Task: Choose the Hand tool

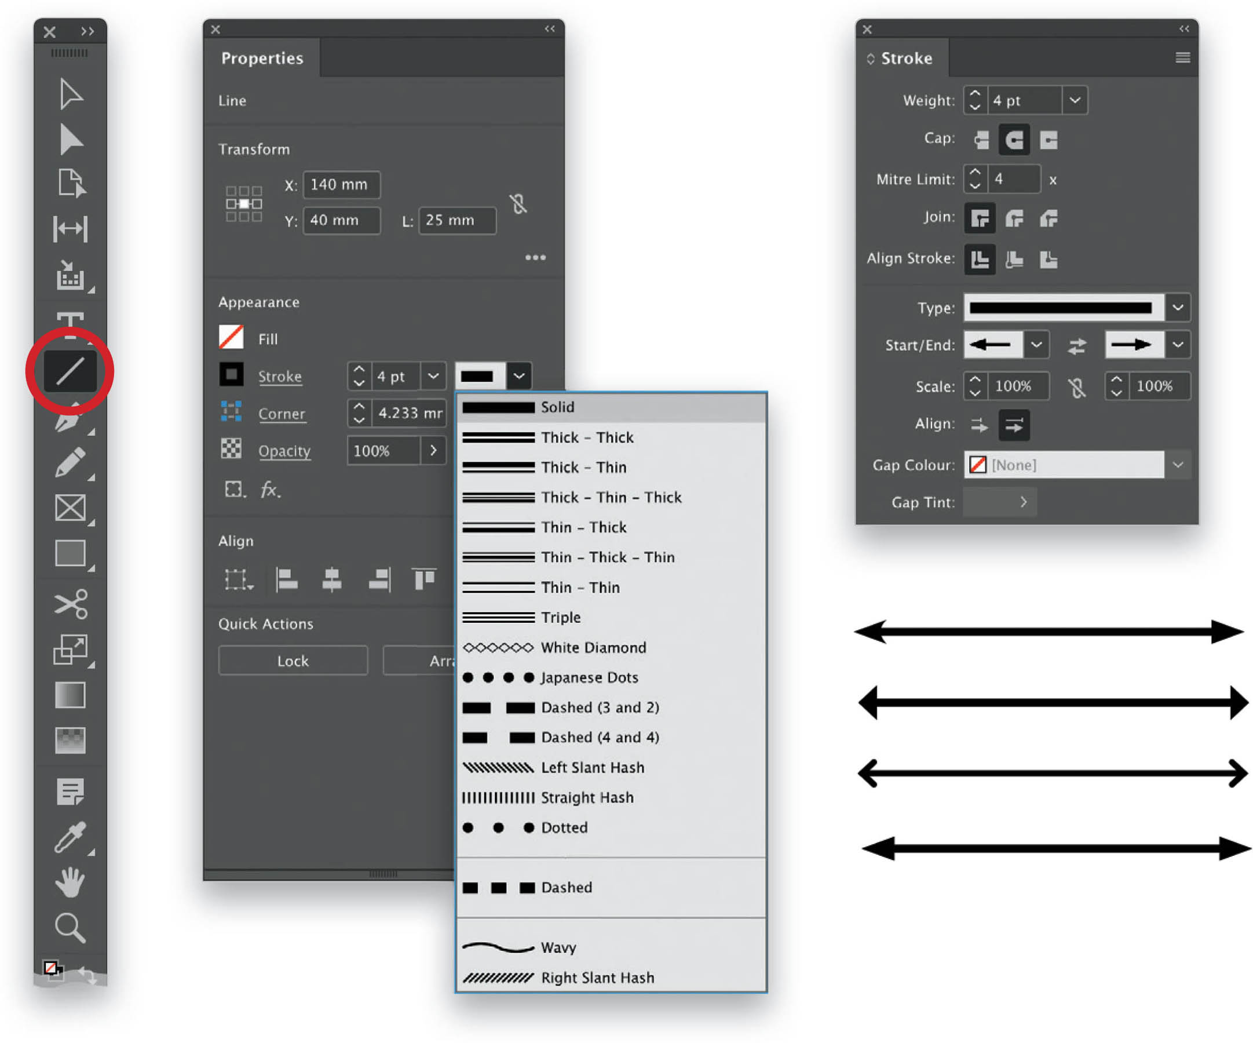Action: (x=71, y=882)
